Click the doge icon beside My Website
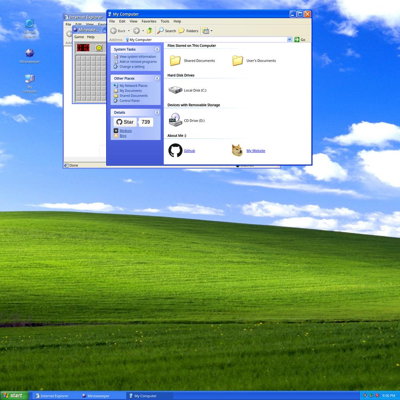Screen dimensions: 400x400 pyautogui.click(x=237, y=150)
